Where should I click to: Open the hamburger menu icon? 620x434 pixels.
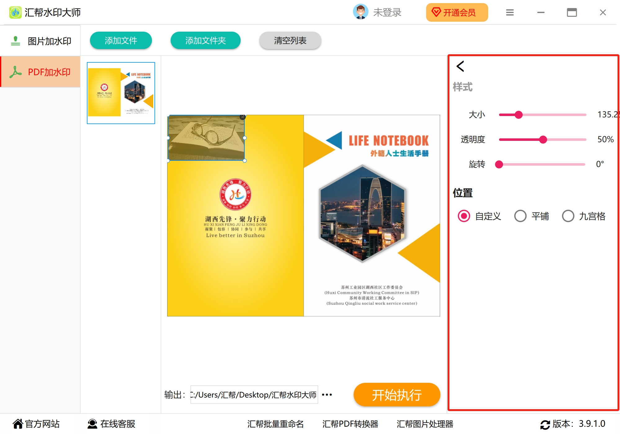(510, 12)
